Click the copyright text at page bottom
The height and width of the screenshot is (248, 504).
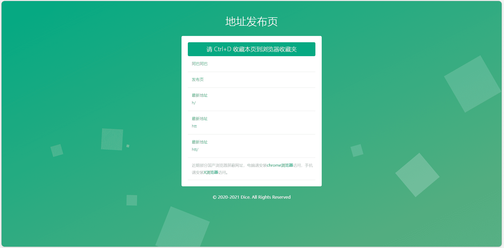tap(251, 197)
